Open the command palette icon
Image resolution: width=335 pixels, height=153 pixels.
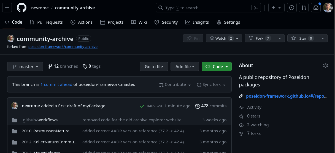point(256,8)
